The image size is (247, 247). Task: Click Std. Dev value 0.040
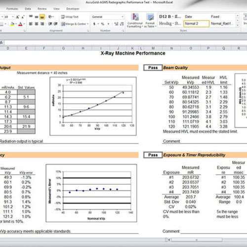191,202
